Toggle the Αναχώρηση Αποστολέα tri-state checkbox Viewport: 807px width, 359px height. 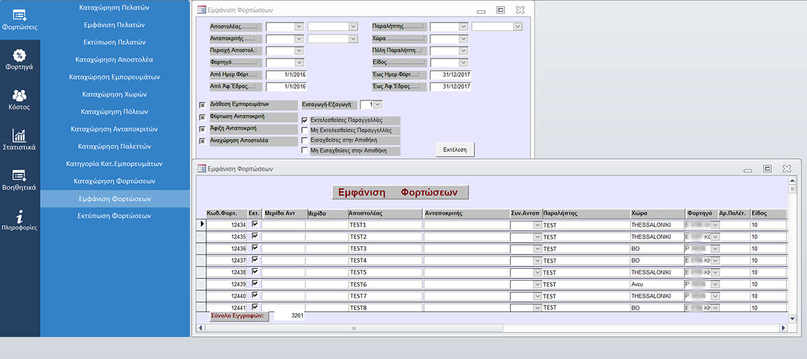coord(202,141)
